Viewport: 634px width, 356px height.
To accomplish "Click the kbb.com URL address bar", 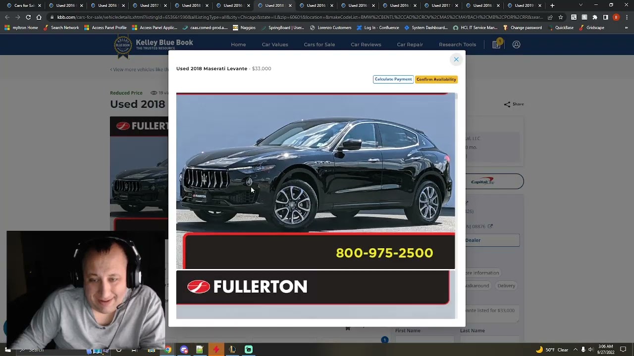I will click(x=297, y=17).
